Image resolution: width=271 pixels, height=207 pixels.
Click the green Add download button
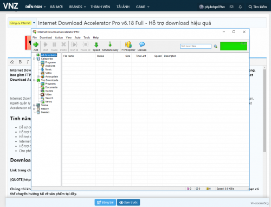click(x=36, y=46)
